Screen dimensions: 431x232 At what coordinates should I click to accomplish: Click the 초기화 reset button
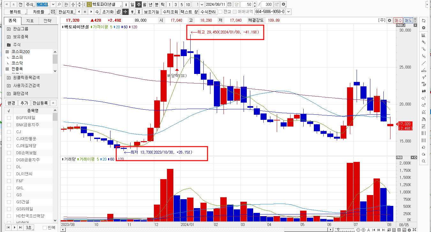[x=108, y=12]
